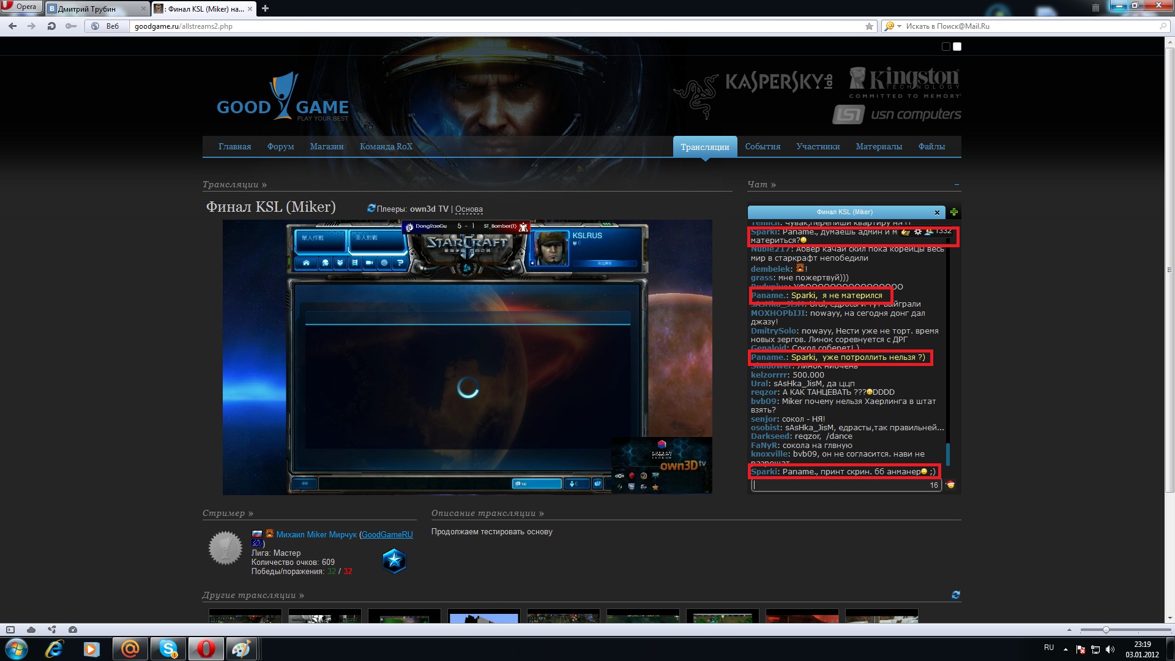Click the player switch refresh icon
Screen dimensions: 1175x661
click(371, 209)
